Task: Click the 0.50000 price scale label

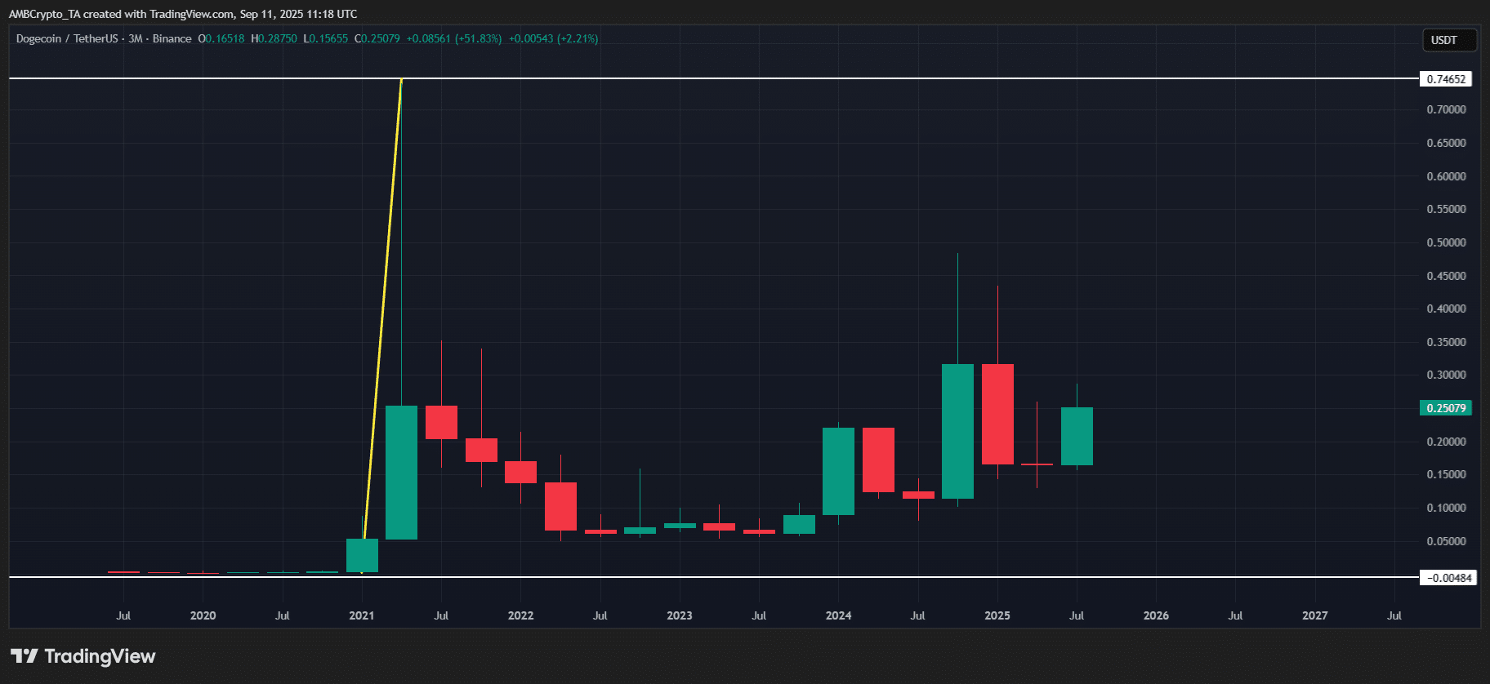Action: click(1446, 242)
